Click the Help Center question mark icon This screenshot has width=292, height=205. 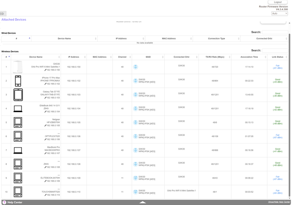point(4,202)
